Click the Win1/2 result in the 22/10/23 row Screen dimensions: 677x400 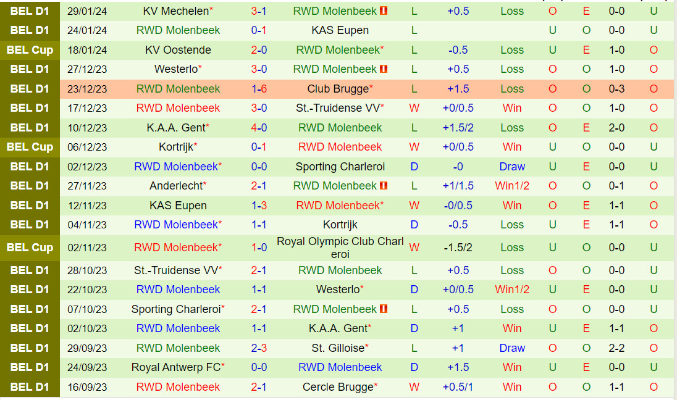coord(512,290)
